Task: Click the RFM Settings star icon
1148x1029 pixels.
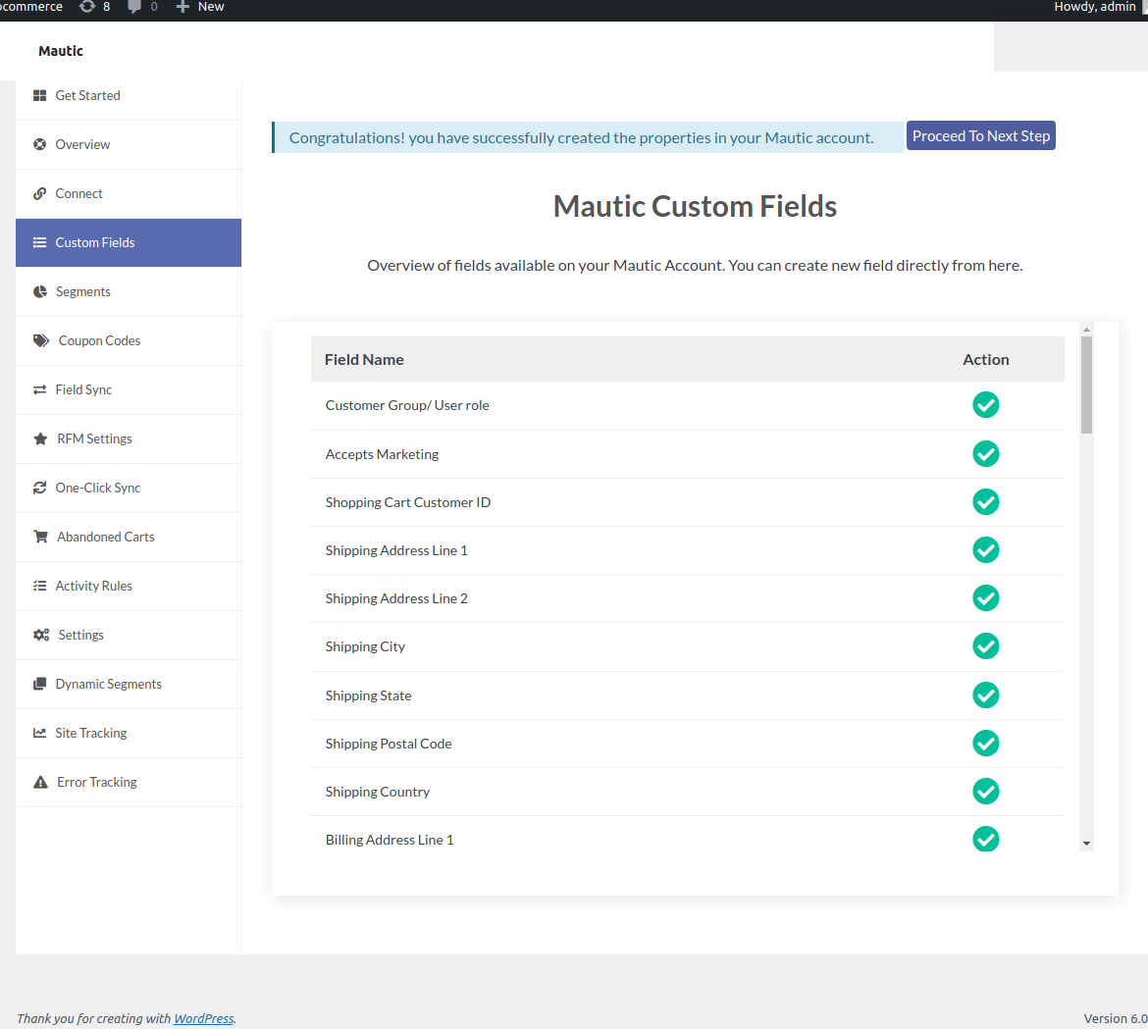Action: 40,439
